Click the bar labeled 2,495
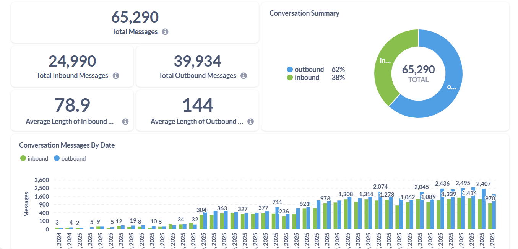Image resolution: width=518 pixels, height=249 pixels. pos(463,208)
